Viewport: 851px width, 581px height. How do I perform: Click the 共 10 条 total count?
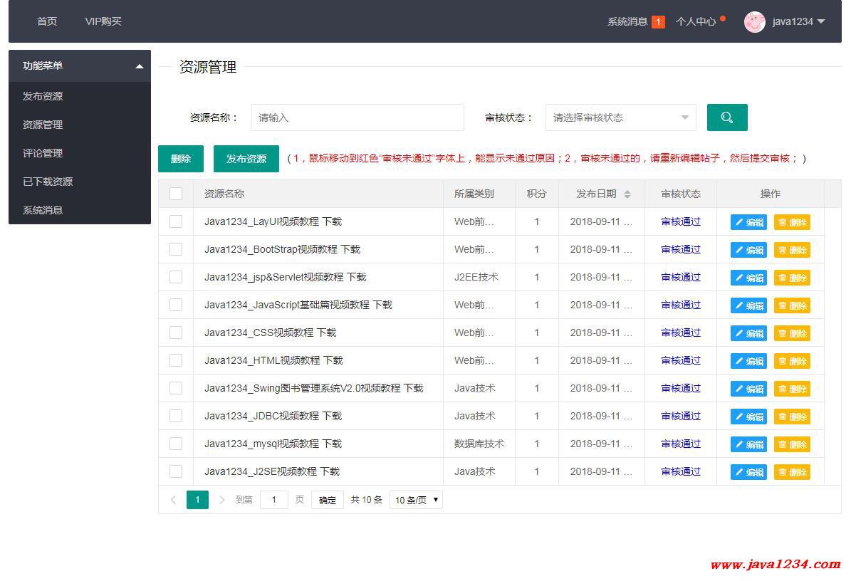coord(366,500)
